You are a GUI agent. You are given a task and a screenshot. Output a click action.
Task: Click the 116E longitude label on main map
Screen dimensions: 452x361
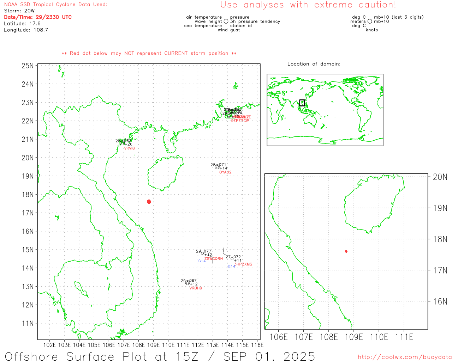257,345
